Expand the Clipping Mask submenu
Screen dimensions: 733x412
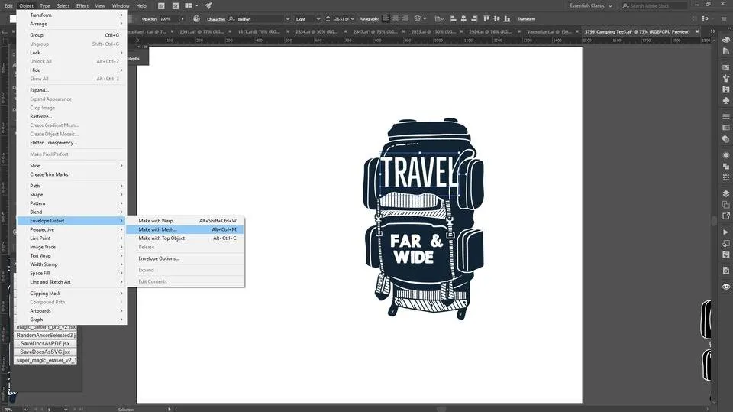tap(71, 293)
